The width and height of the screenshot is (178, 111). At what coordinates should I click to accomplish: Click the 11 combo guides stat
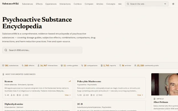click(x=69, y=65)
